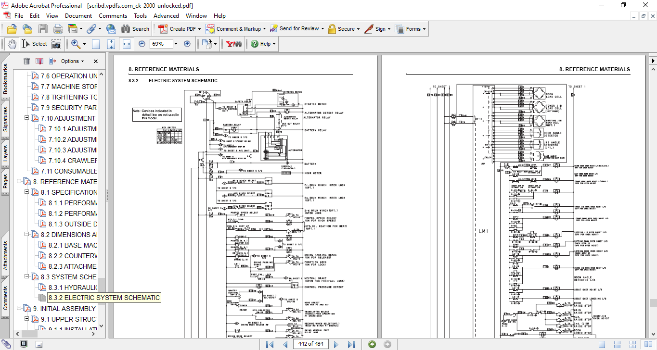Click the Fit Width icon
657x350 pixels.
point(127,44)
